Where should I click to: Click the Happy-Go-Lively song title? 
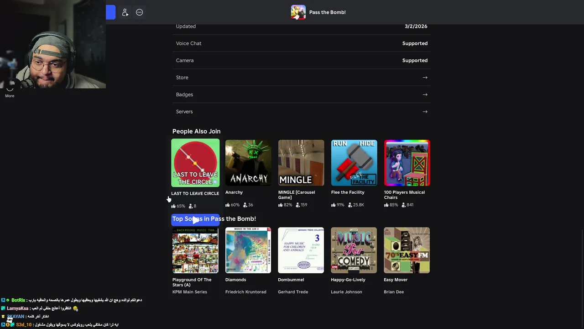348,280
